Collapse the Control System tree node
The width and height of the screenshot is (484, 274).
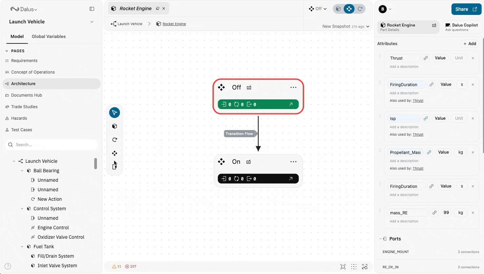(22, 209)
